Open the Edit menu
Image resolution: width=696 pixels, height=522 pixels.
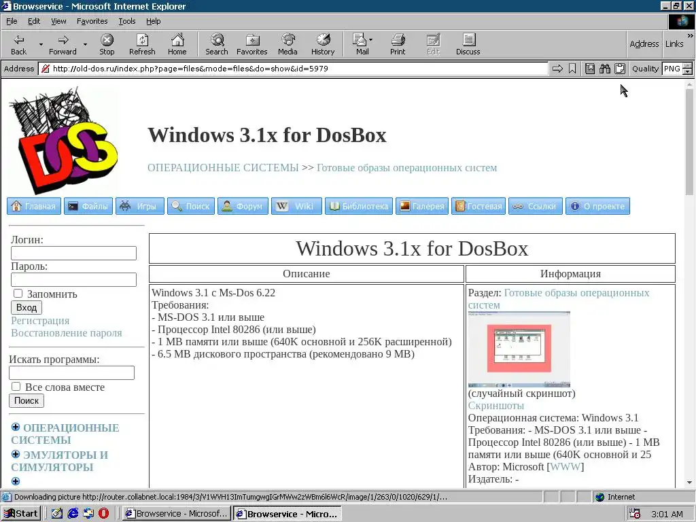coord(34,21)
